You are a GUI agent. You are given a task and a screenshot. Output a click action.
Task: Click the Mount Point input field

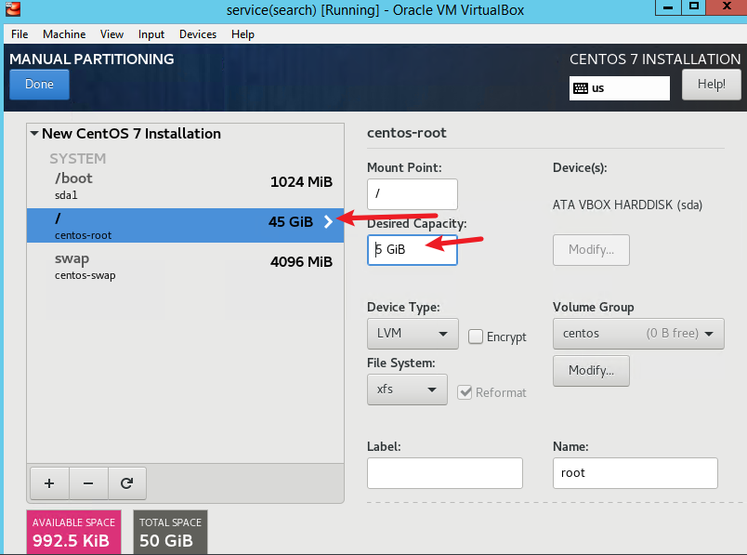(413, 194)
